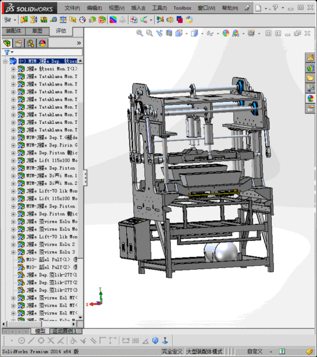Expand the double-chevron to show more manager tabs
The height and width of the screenshot is (357, 317).
click(79, 43)
